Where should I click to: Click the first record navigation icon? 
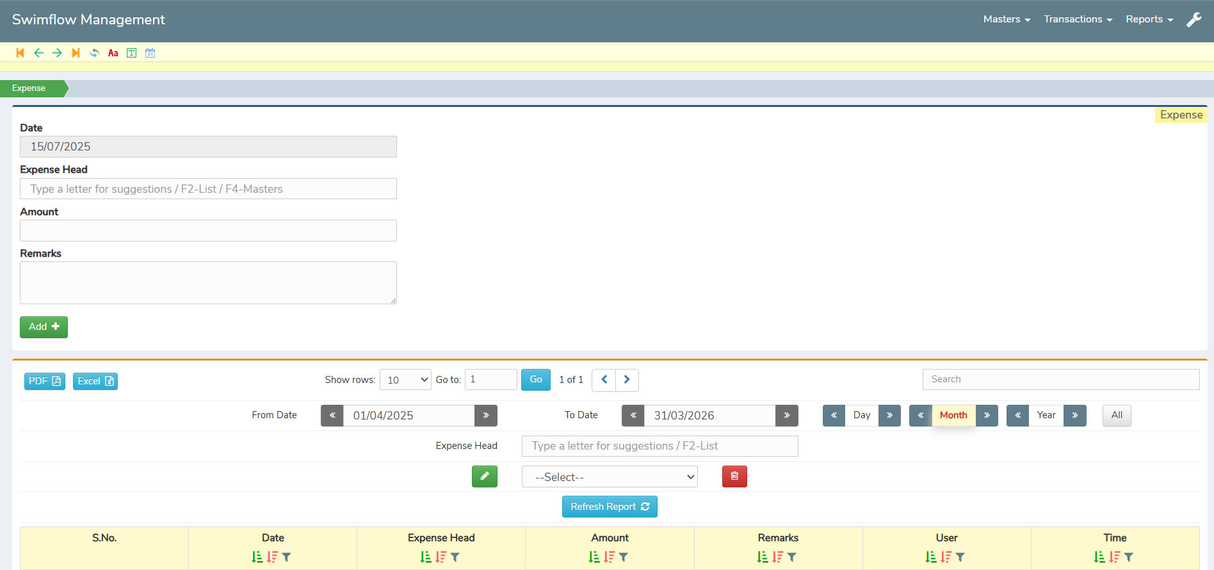click(20, 53)
